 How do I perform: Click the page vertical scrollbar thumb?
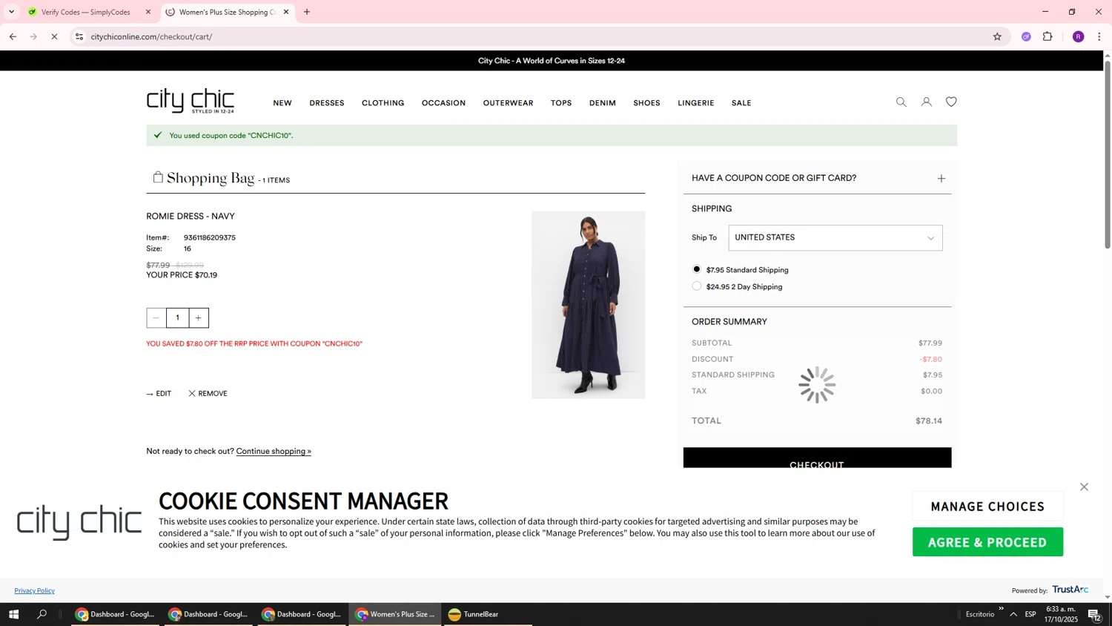tap(1108, 154)
